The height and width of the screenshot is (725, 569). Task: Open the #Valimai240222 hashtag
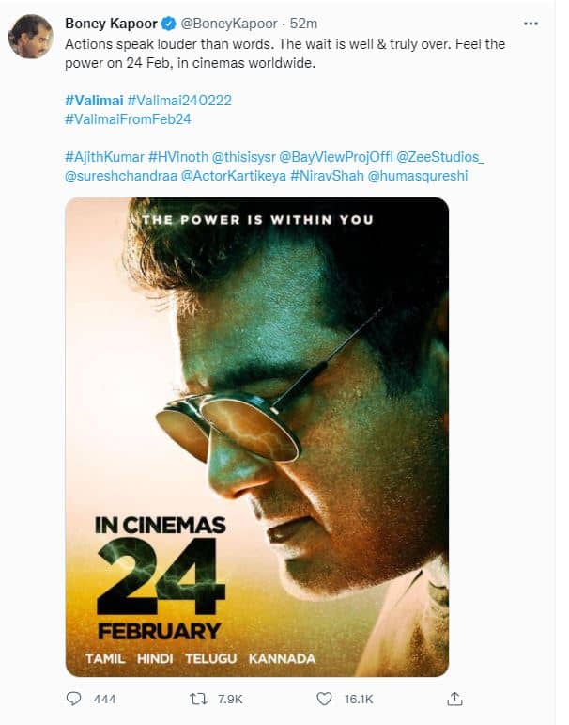point(179,101)
